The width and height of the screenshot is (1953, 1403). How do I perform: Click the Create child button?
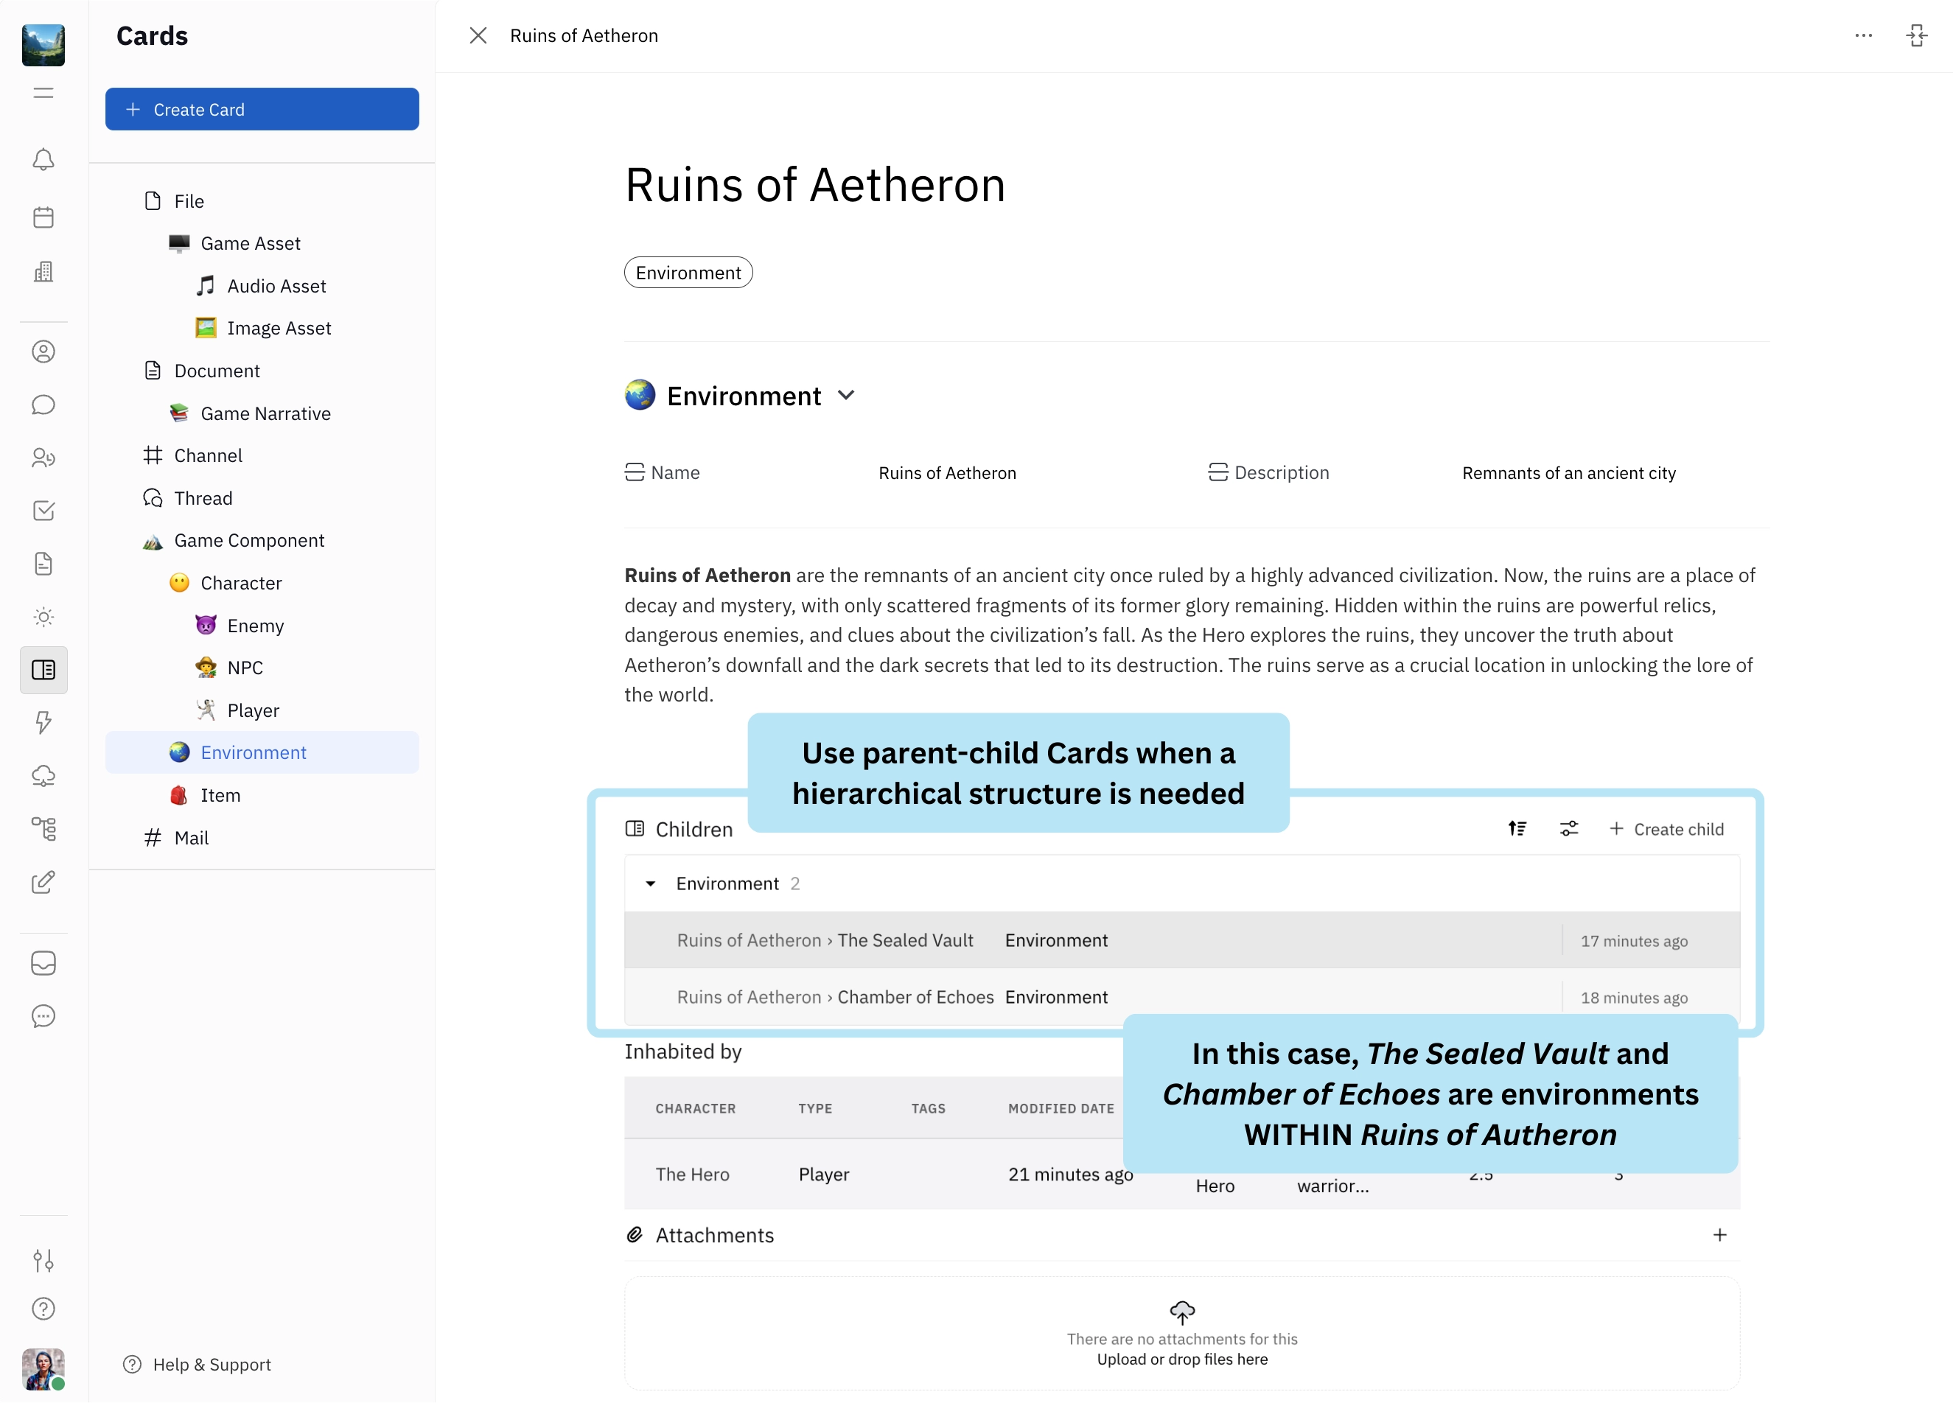[x=1666, y=828]
